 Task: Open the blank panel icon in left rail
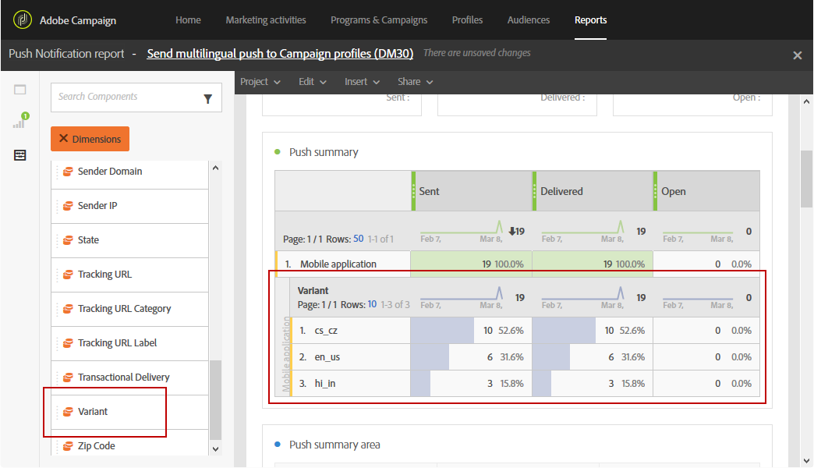tap(19, 90)
